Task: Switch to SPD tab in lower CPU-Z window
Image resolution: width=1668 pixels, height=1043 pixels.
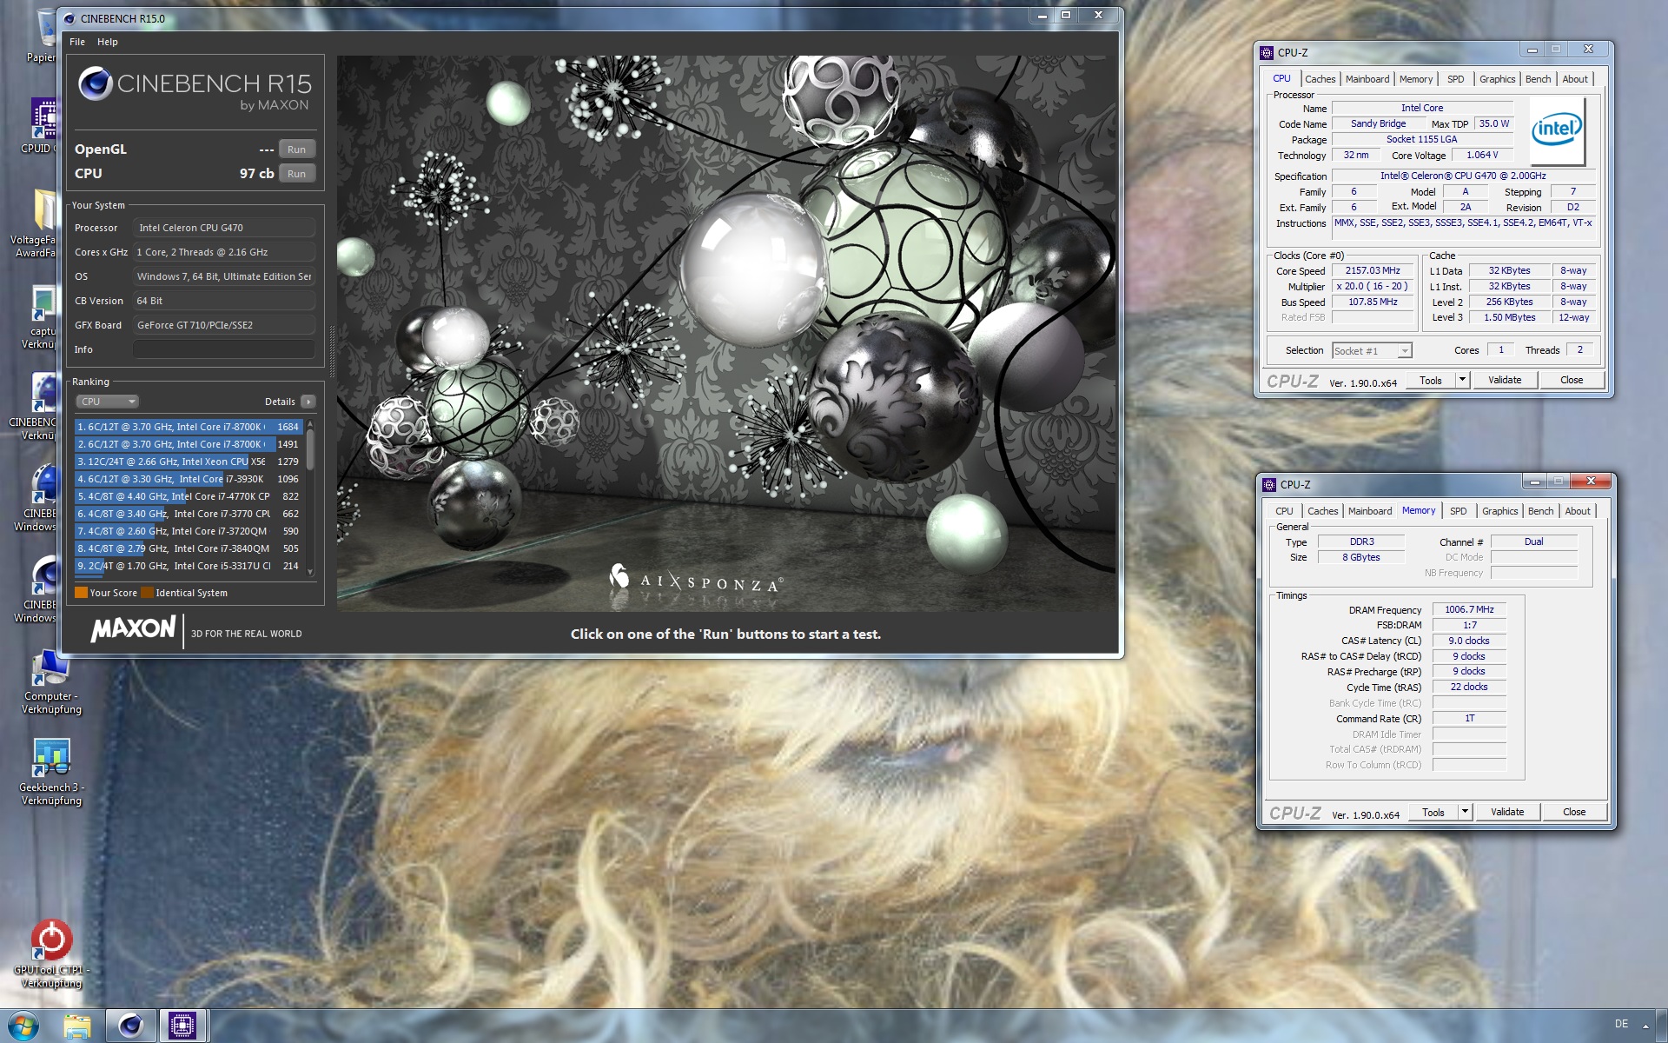Action: point(1459,511)
